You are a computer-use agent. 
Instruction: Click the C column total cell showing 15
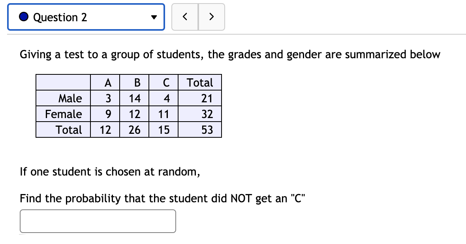(163, 130)
